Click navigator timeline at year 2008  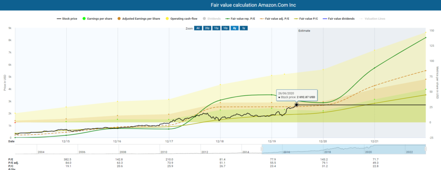(x=123, y=152)
